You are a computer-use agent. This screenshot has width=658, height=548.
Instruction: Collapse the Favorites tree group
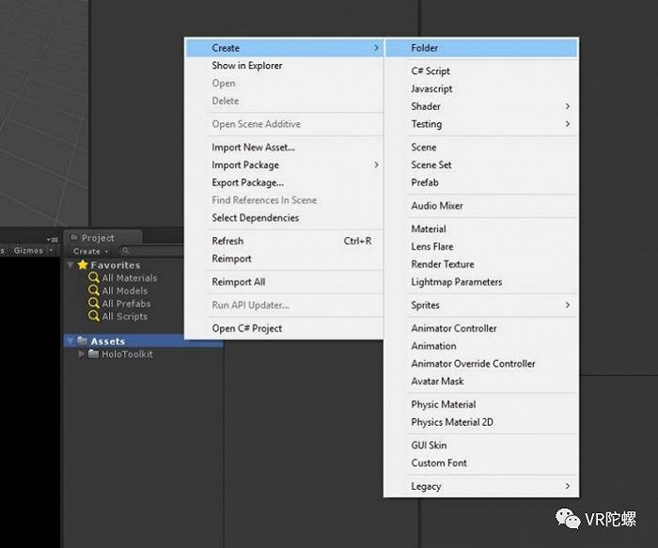click(70, 265)
